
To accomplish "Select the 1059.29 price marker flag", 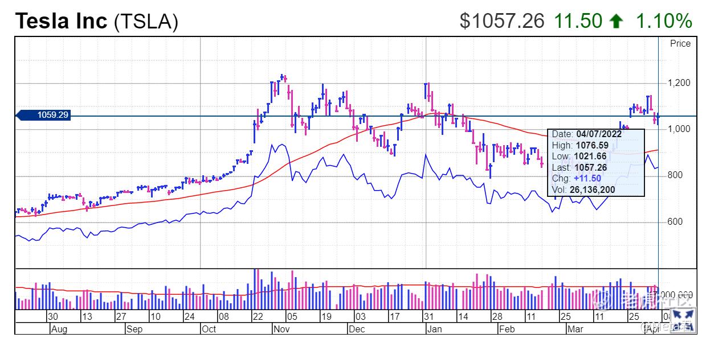I will tap(44, 115).
